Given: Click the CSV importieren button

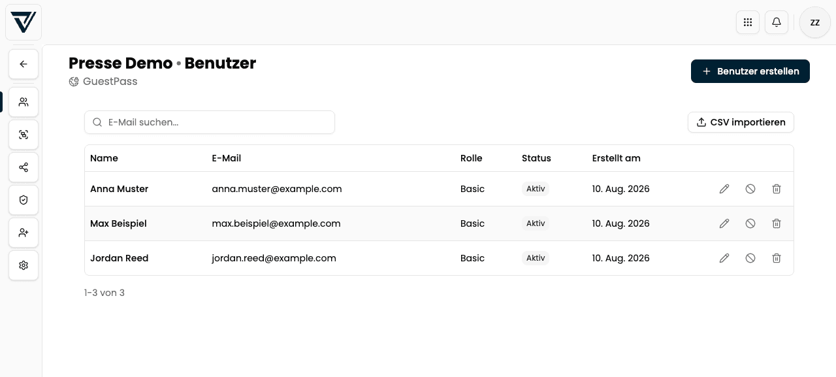Looking at the screenshot, I should tap(741, 122).
